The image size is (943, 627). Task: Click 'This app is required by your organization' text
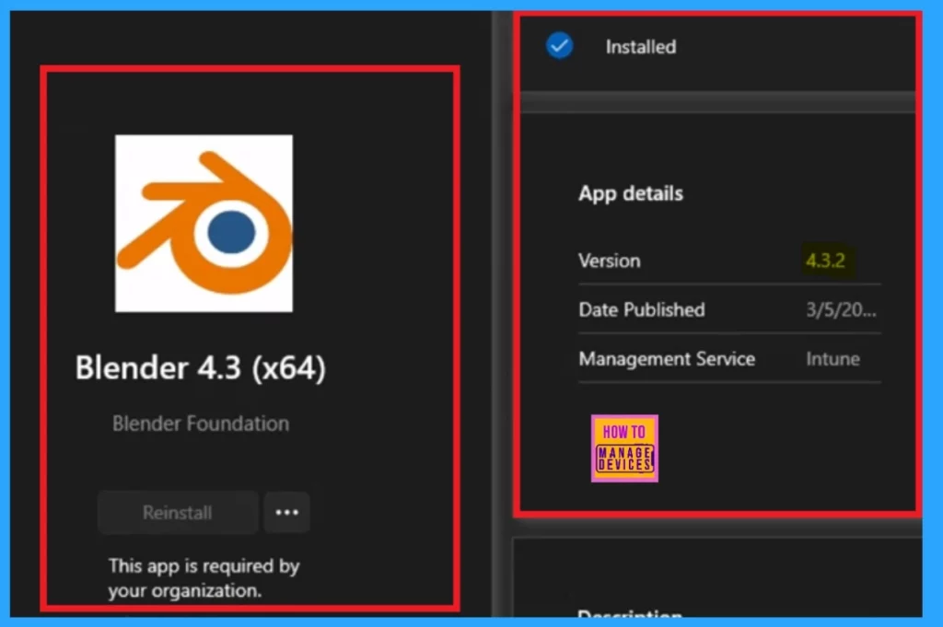[x=204, y=577]
